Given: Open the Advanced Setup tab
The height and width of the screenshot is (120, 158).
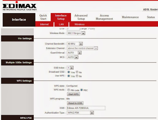Looking at the screenshot, I should 81,17.
